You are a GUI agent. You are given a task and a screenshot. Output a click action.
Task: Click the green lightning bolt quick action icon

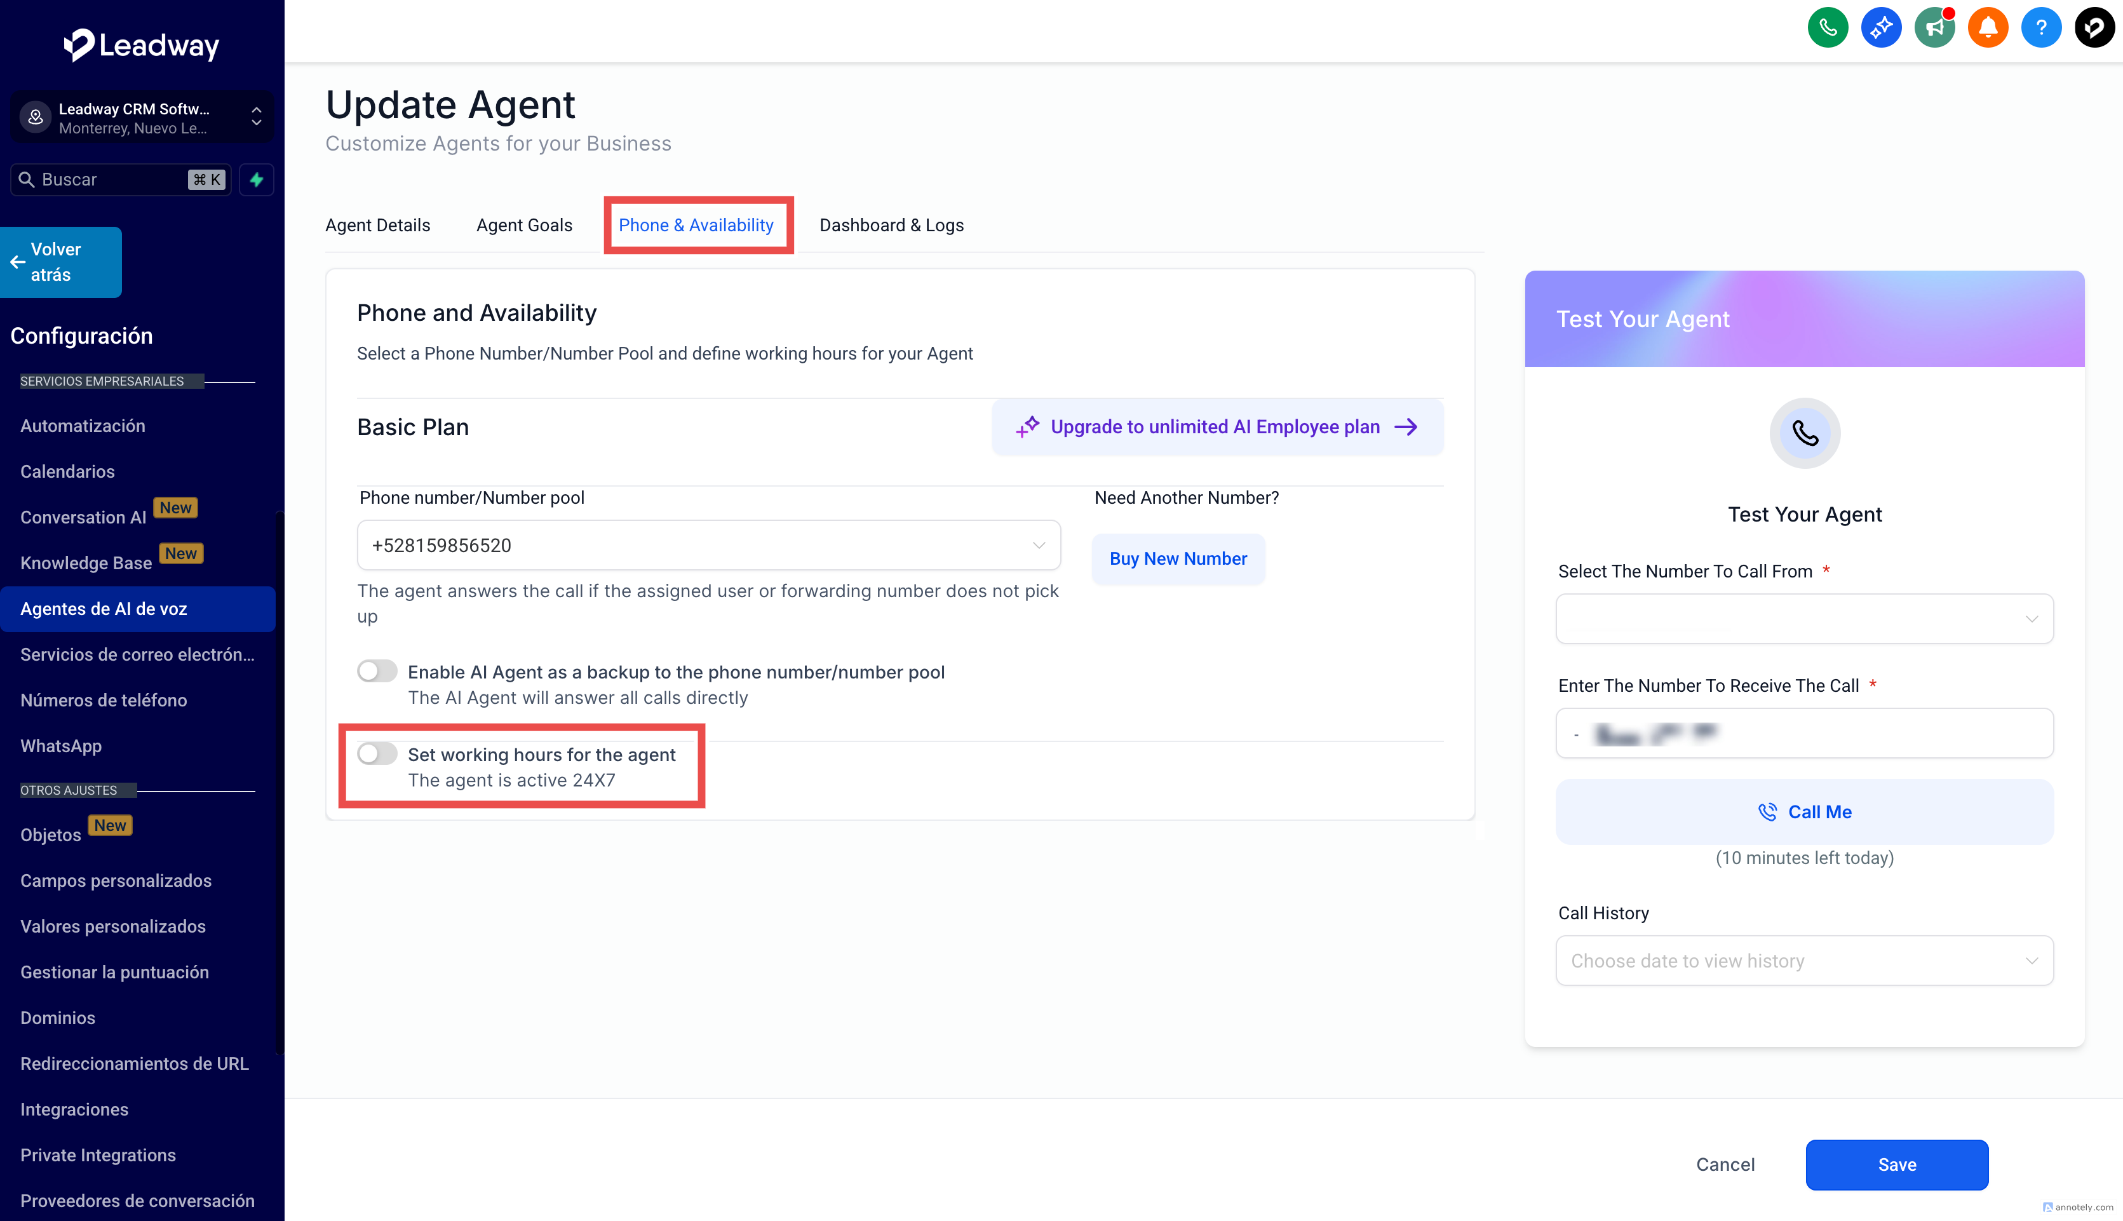click(x=257, y=179)
